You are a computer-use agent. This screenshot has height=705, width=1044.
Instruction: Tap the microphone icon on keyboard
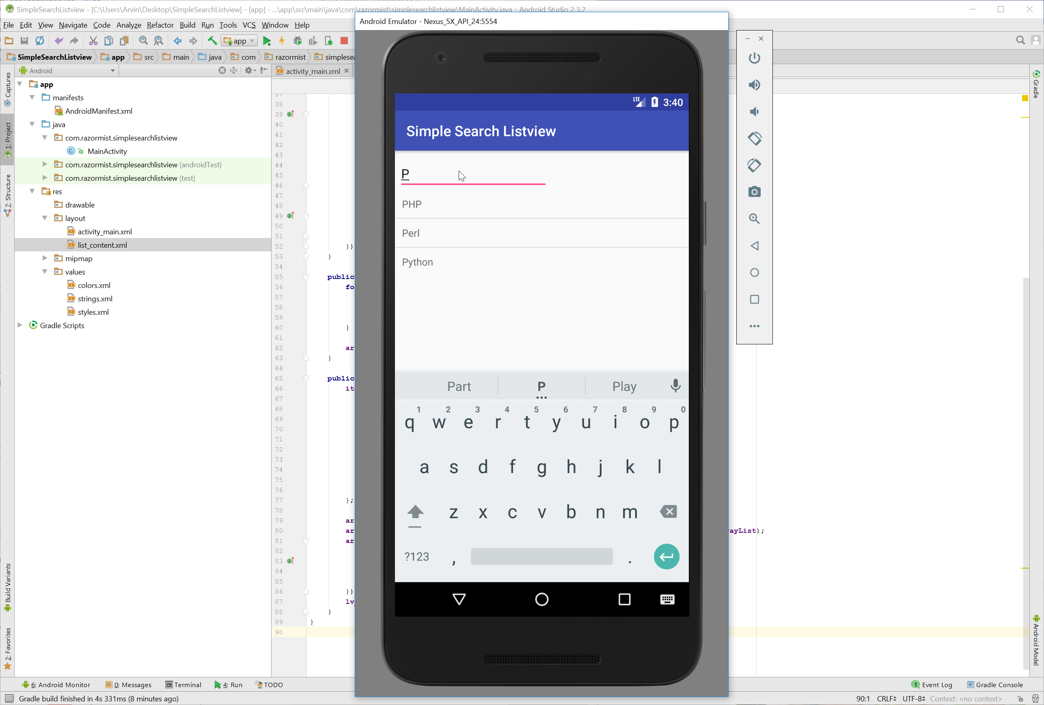click(x=675, y=386)
